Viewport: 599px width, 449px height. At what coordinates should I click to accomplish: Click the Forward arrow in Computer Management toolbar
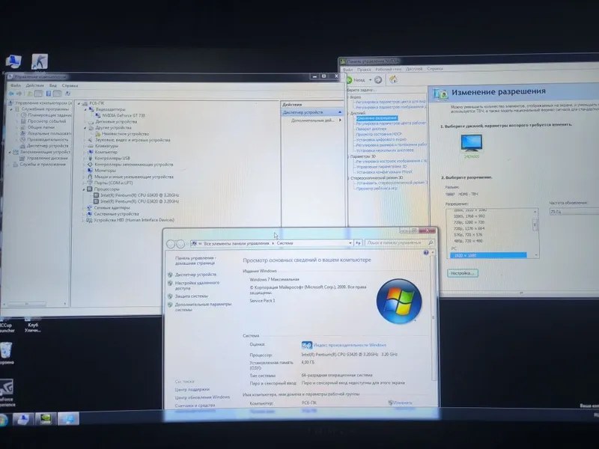[x=19, y=94]
